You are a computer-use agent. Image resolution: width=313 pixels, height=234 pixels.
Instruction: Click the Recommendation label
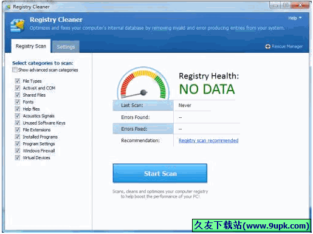pos(140,140)
